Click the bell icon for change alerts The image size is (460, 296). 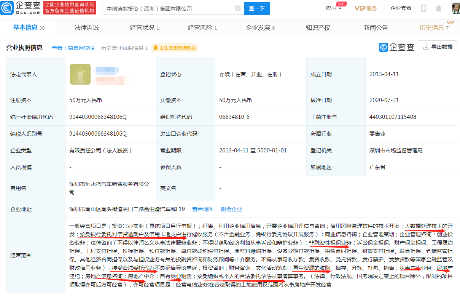pos(155,48)
